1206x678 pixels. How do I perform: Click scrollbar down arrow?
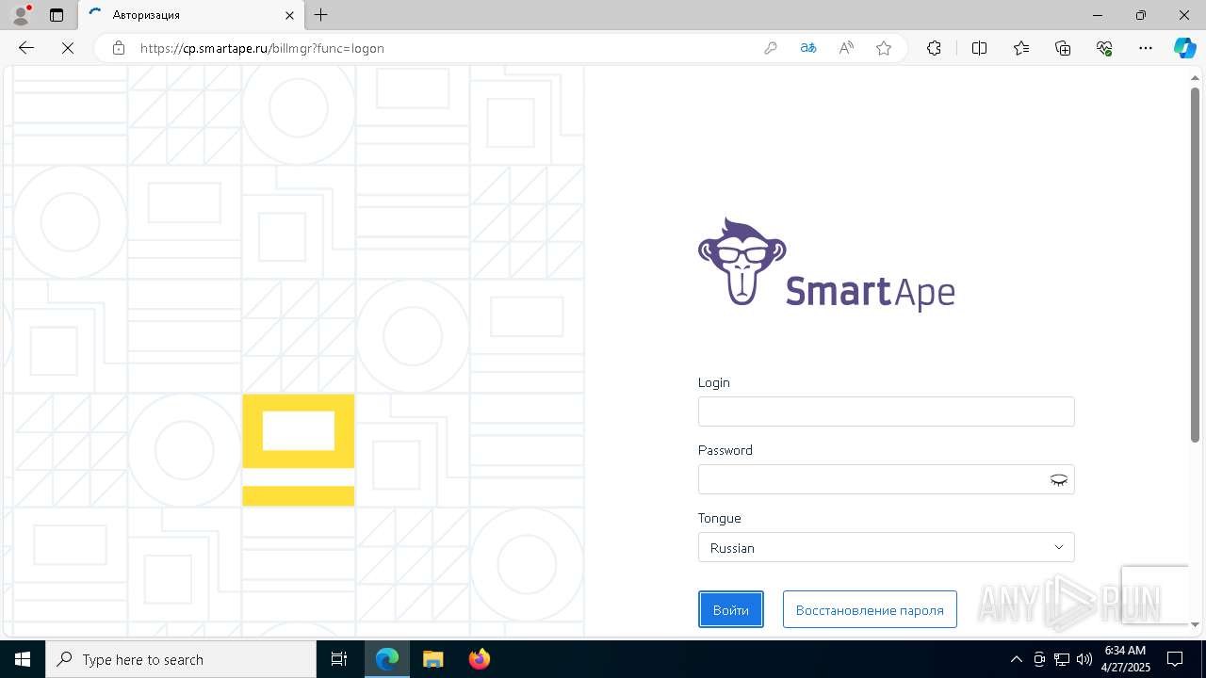(1195, 624)
